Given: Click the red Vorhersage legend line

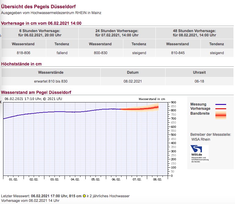Looking at the screenshot, I should [x=221, y=109].
